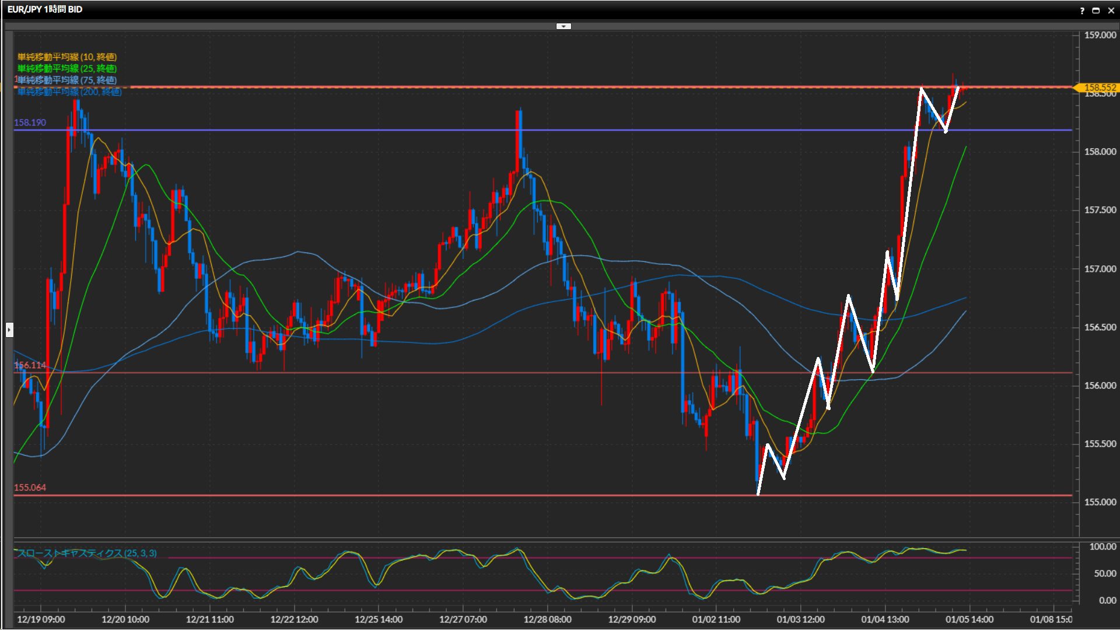
Task: Select the 200-period moving average label
Action: [69, 92]
